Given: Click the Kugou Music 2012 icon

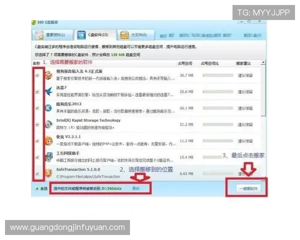Looking at the screenshot, I should (x=48, y=108).
